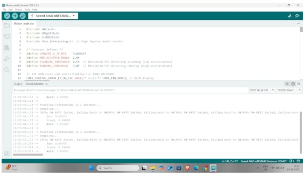Toggle timestamp display in Serial Monitor
The width and height of the screenshot is (305, 175).
click(x=293, y=84)
